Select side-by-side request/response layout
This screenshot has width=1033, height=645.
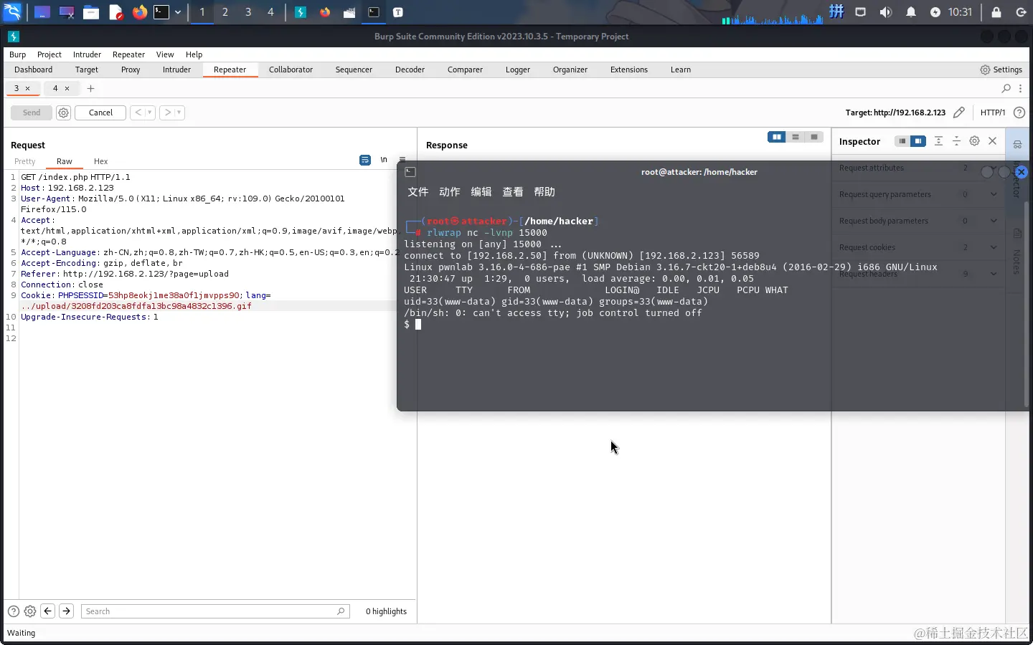776,137
